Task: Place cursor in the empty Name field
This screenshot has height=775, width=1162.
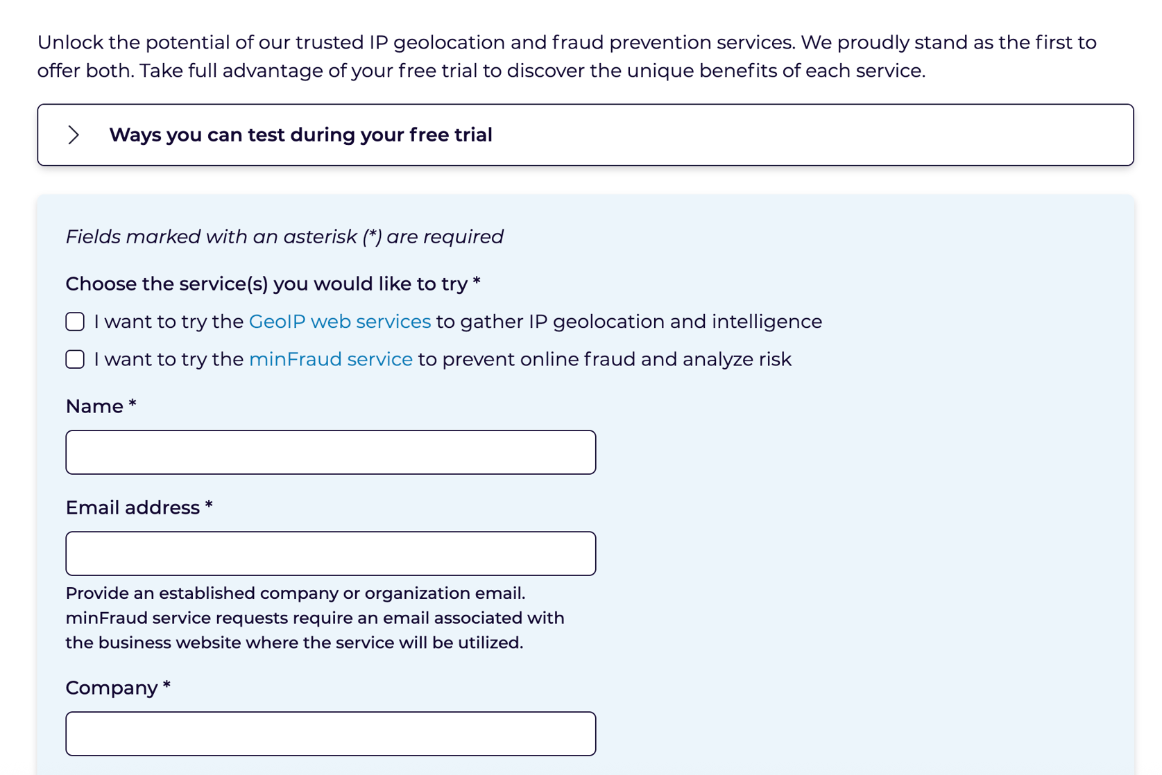Action: tap(330, 451)
